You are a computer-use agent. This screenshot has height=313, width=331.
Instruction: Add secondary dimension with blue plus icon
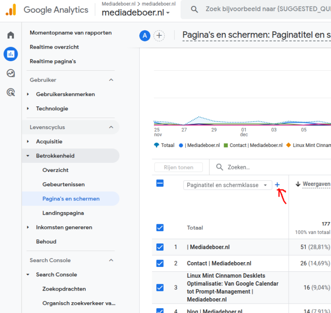[277, 185]
